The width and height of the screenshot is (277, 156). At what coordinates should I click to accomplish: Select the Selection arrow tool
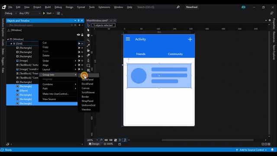(x=88, y=25)
